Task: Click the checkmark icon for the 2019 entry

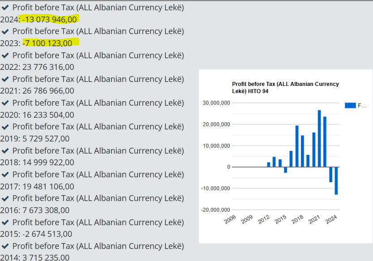Action: click(x=5, y=127)
